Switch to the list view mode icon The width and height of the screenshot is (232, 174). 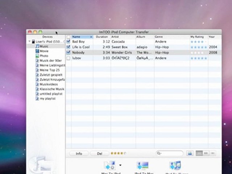199,153
